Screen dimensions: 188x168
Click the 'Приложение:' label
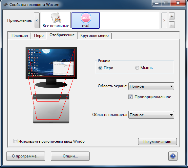[x=19, y=20]
